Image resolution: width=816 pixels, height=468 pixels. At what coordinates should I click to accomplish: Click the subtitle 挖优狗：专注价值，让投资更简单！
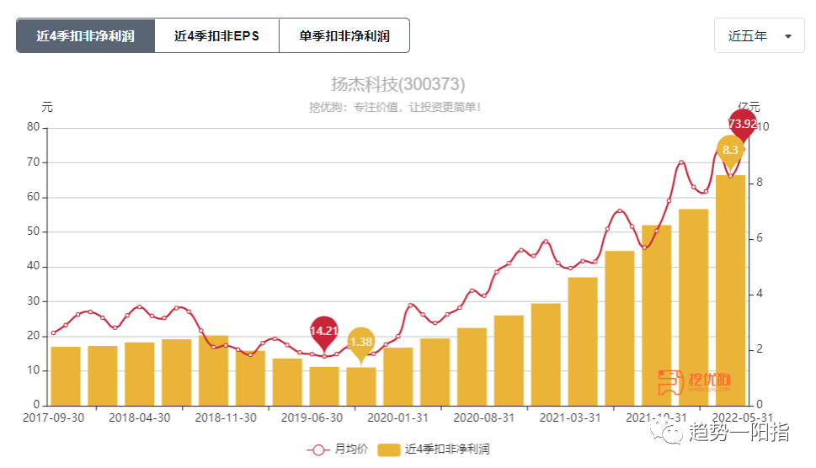pyautogui.click(x=395, y=107)
